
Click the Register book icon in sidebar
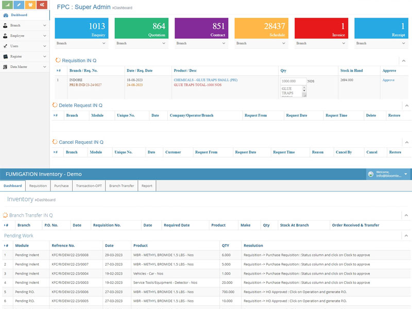tap(5, 56)
